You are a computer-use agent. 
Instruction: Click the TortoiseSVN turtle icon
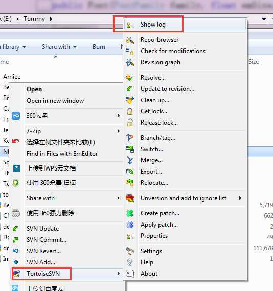[16, 274]
